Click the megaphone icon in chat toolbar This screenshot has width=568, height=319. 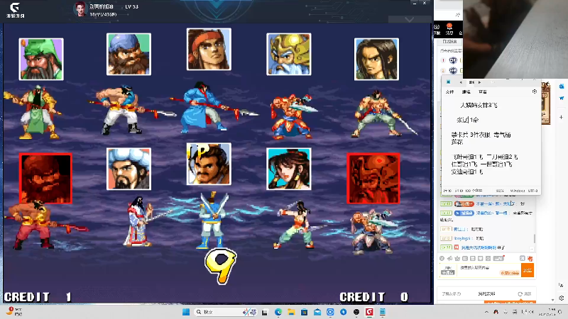click(x=449, y=258)
